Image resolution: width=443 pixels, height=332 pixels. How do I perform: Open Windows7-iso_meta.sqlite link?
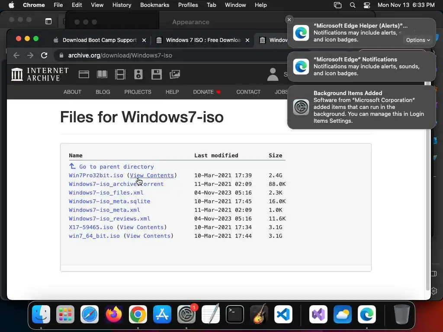point(109,201)
